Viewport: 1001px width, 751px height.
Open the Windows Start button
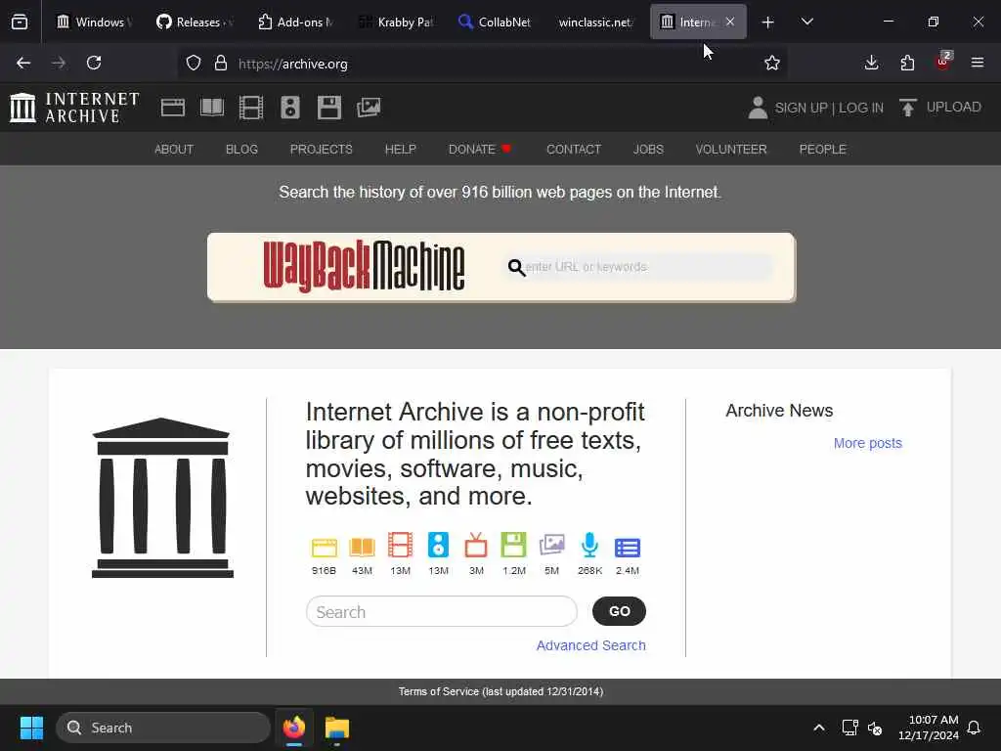(31, 728)
